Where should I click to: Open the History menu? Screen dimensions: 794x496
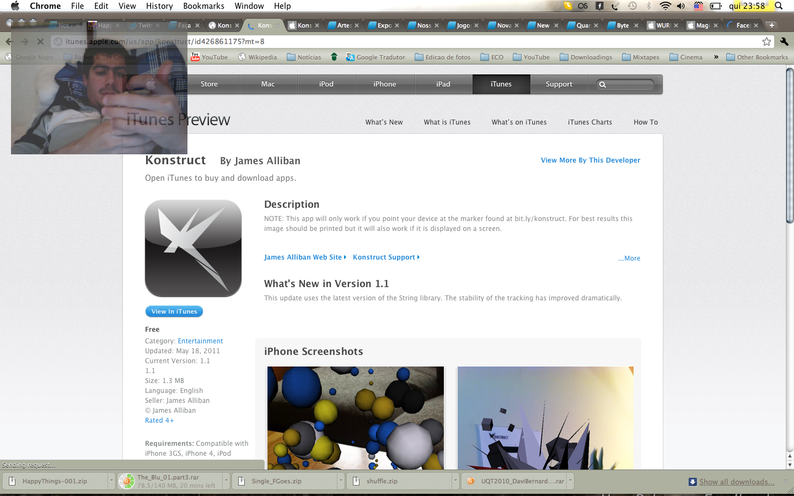(x=159, y=6)
